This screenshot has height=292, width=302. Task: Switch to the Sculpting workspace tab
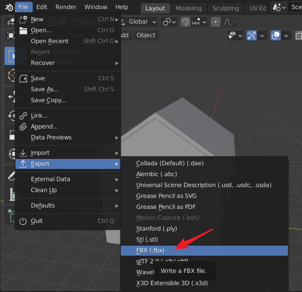(x=226, y=9)
